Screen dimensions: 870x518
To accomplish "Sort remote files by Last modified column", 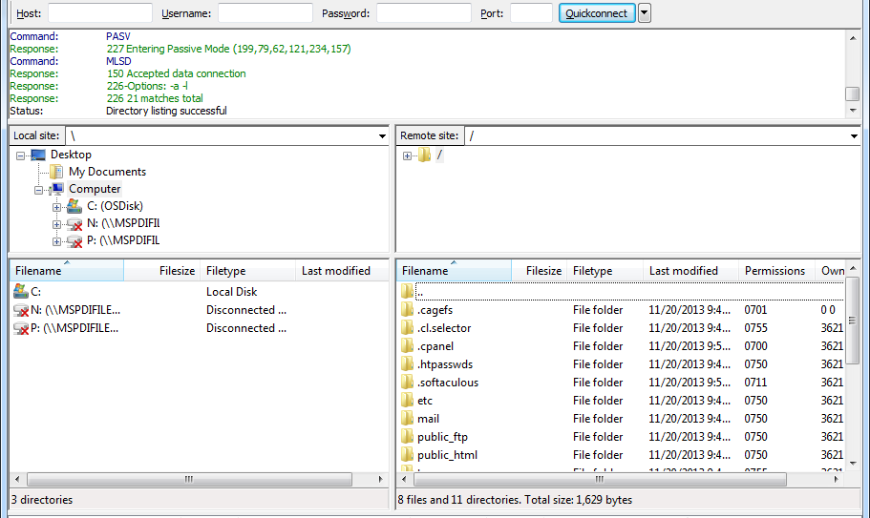I will pos(684,271).
